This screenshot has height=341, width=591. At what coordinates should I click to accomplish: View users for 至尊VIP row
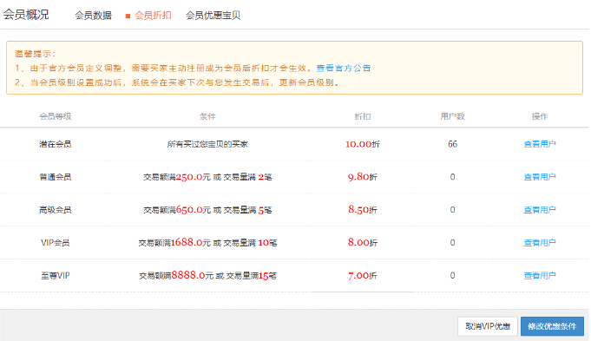(540, 275)
